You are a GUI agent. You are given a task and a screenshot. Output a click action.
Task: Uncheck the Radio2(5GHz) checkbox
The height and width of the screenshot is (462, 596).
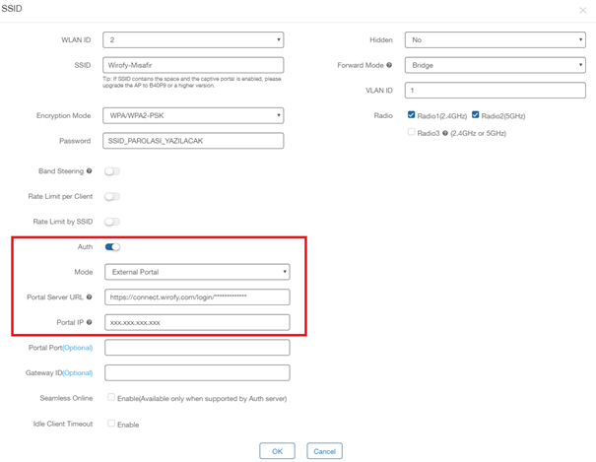point(476,115)
